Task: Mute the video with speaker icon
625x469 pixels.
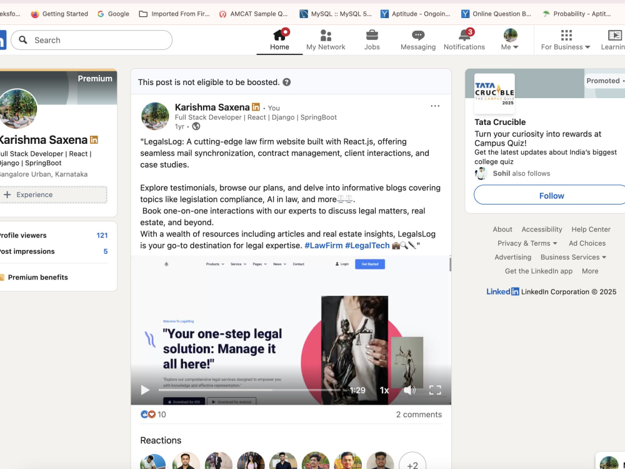Action: coord(409,390)
